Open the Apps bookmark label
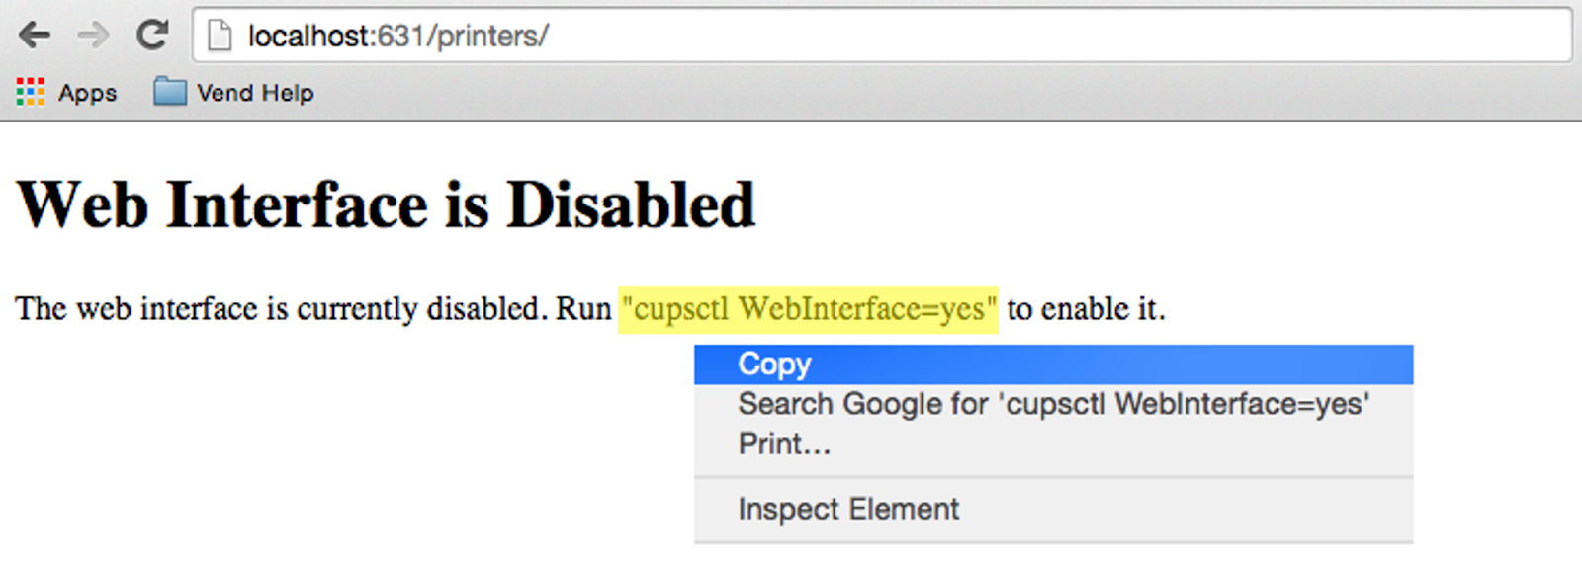1582x570 pixels. [87, 93]
